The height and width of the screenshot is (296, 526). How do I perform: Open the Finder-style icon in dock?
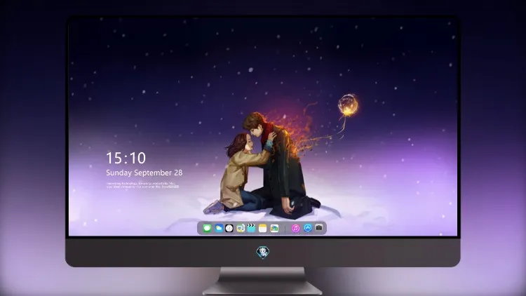(x=240, y=228)
